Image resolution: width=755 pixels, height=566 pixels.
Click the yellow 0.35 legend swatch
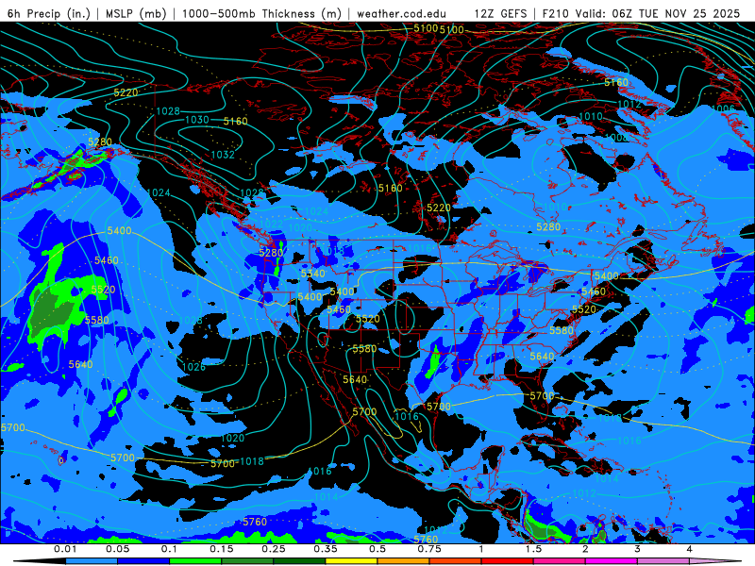[x=351, y=561]
